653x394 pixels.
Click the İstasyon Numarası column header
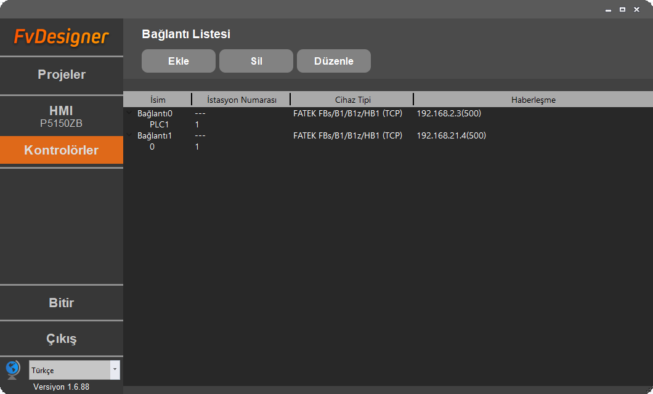pyautogui.click(x=241, y=100)
